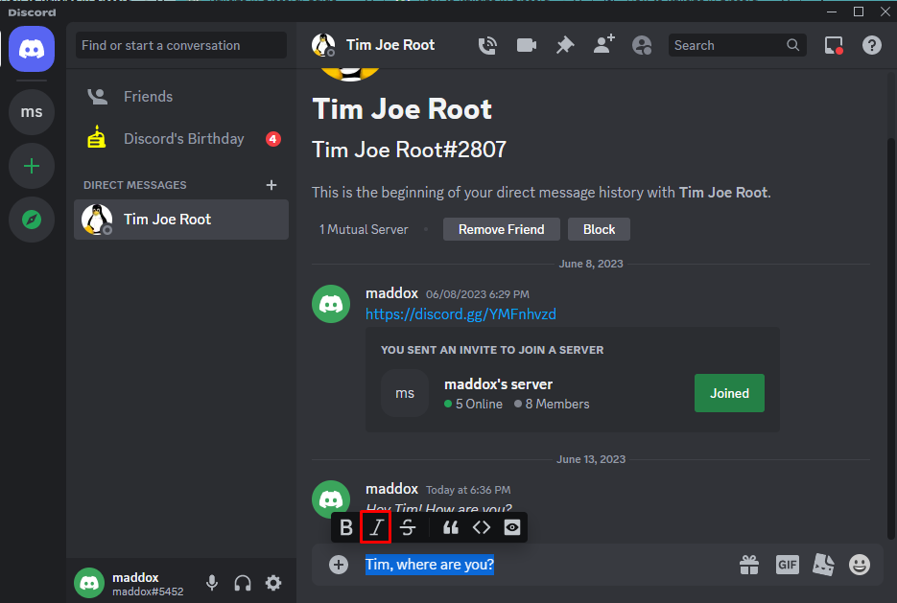
Task: Click maddox's server invite name
Action: 498,384
